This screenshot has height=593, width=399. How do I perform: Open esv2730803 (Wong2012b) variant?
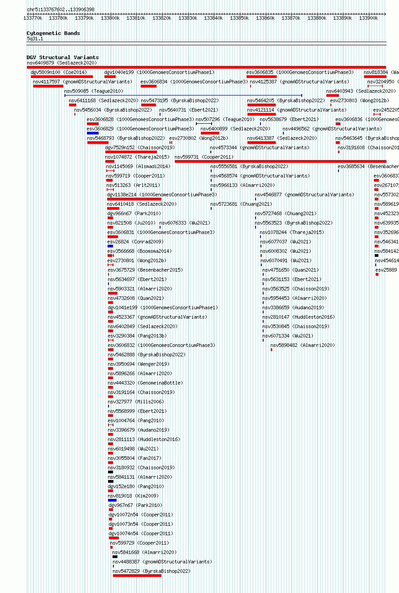coord(360,100)
